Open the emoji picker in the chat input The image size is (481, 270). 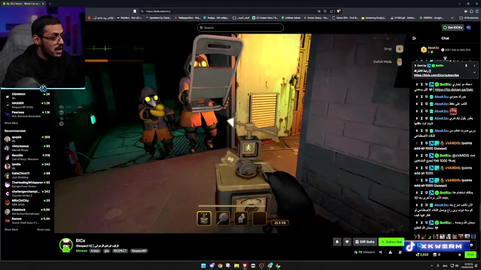[471, 245]
